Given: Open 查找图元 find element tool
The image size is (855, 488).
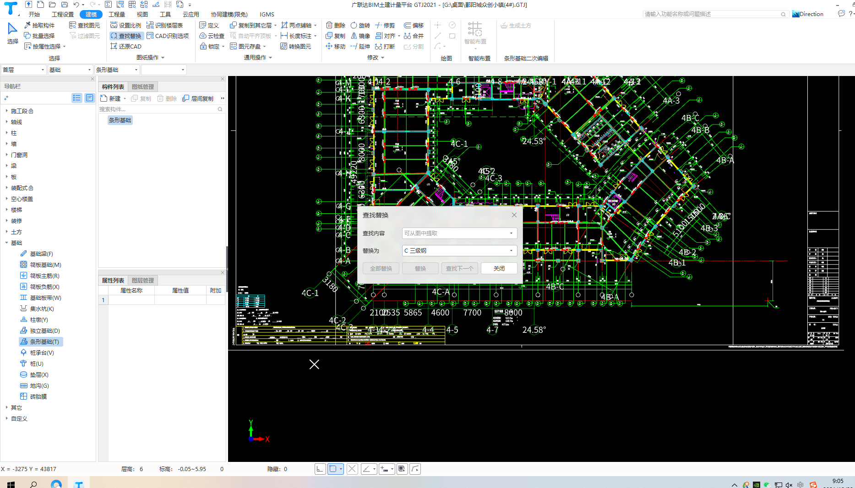Looking at the screenshot, I should coord(84,25).
